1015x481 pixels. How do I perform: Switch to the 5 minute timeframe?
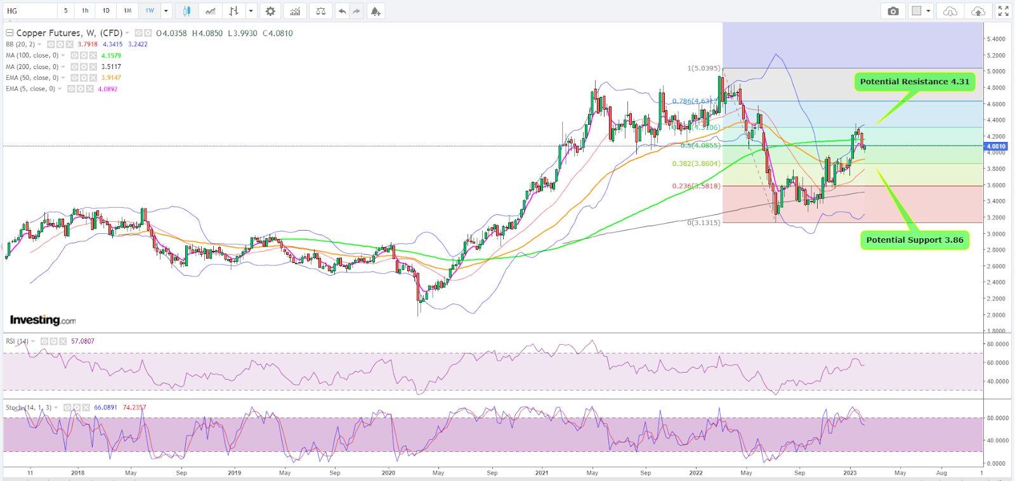tap(65, 11)
